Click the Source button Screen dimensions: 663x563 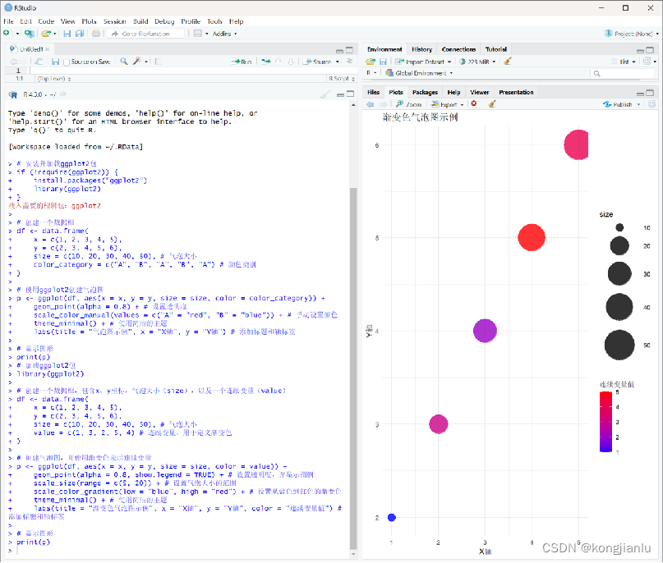click(x=318, y=62)
